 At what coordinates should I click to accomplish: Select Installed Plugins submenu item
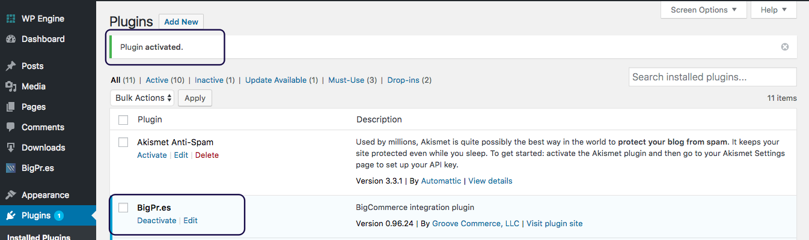[38, 237]
